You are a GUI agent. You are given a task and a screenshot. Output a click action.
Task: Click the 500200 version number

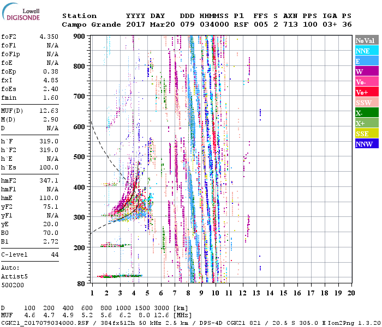[13, 285]
